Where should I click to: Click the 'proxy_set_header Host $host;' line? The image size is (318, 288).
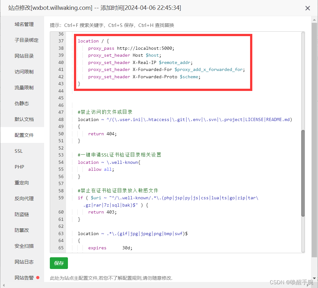click(x=124, y=55)
